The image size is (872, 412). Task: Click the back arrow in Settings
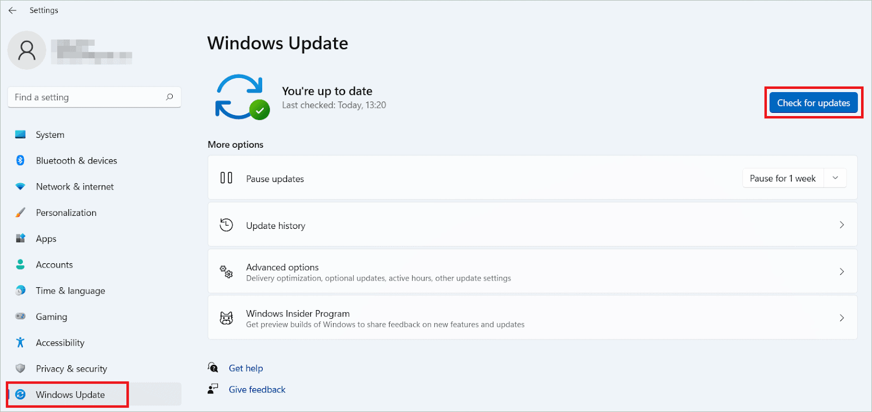(12, 10)
